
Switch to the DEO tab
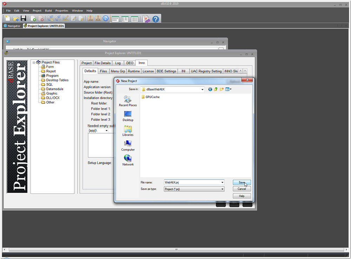tap(130, 63)
